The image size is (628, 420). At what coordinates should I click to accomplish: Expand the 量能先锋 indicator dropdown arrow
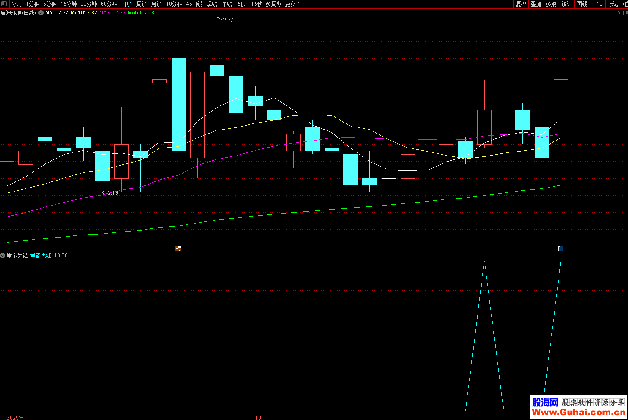pos(3,256)
